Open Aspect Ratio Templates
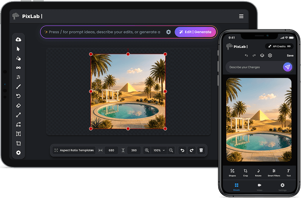The width and height of the screenshot is (301, 198). (74, 150)
